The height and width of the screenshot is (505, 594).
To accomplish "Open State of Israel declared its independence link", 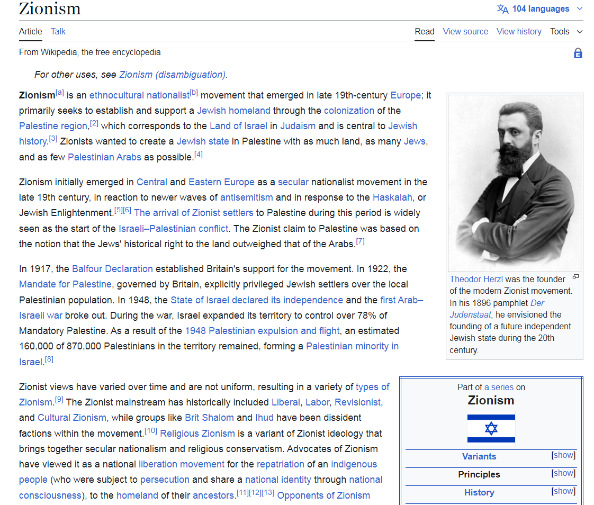I will tap(257, 301).
